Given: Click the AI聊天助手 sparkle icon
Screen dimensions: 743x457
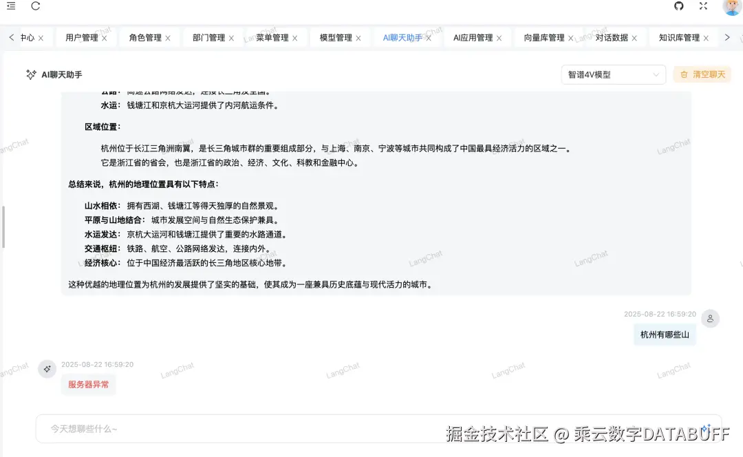Looking at the screenshot, I should (x=31, y=74).
